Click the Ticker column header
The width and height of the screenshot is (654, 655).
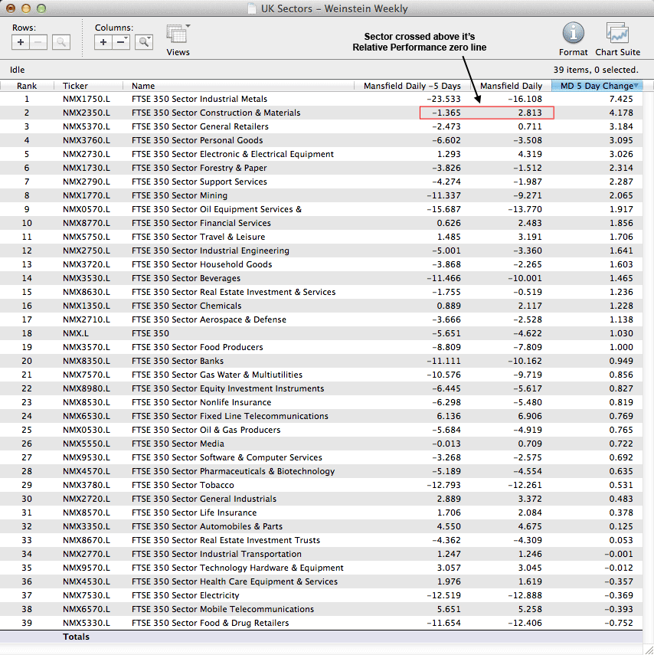[75, 86]
